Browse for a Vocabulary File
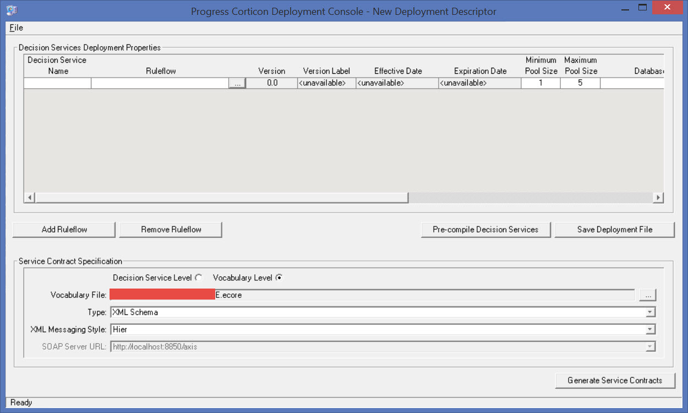 pyautogui.click(x=648, y=295)
